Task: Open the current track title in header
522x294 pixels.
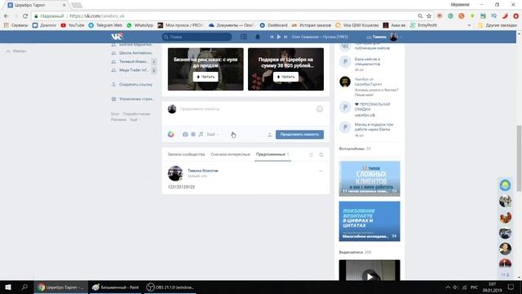Action: [x=320, y=37]
